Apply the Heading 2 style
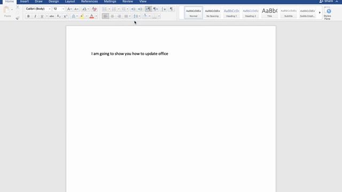 tap(251, 13)
